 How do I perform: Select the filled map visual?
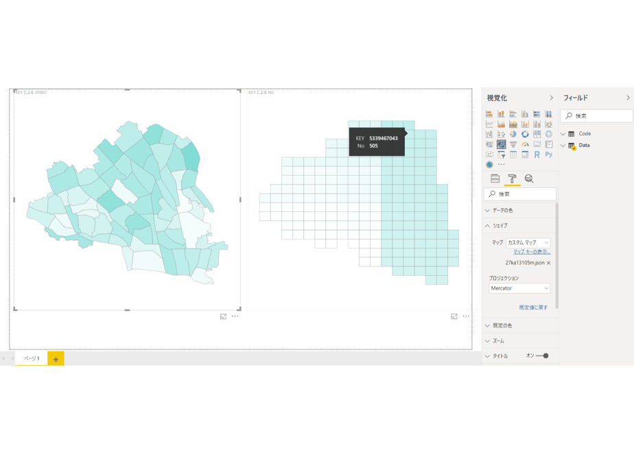(x=489, y=144)
